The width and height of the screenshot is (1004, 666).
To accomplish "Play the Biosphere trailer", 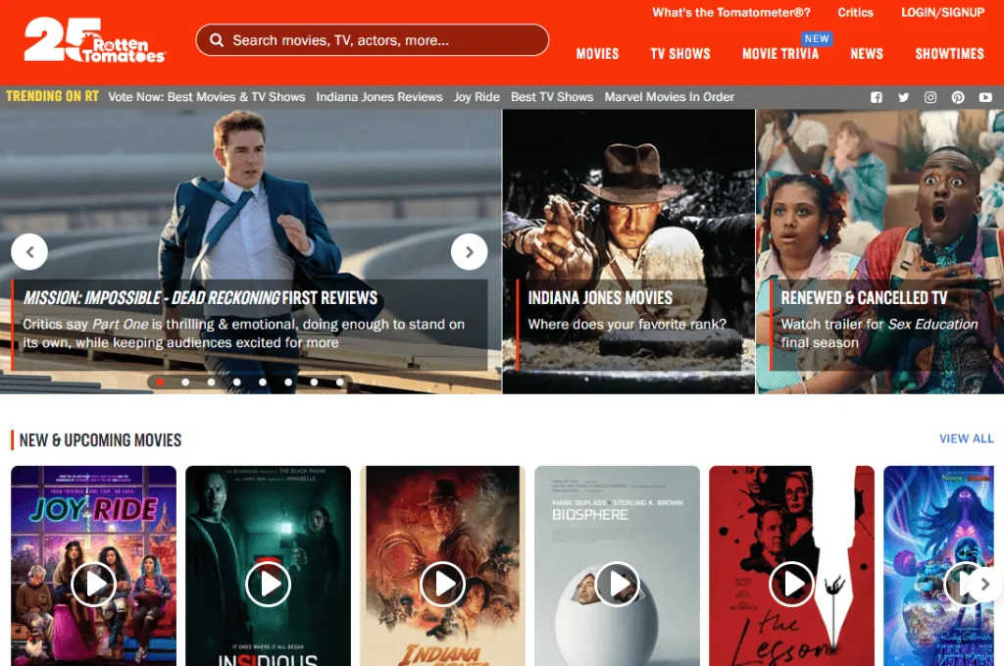I will tap(617, 585).
